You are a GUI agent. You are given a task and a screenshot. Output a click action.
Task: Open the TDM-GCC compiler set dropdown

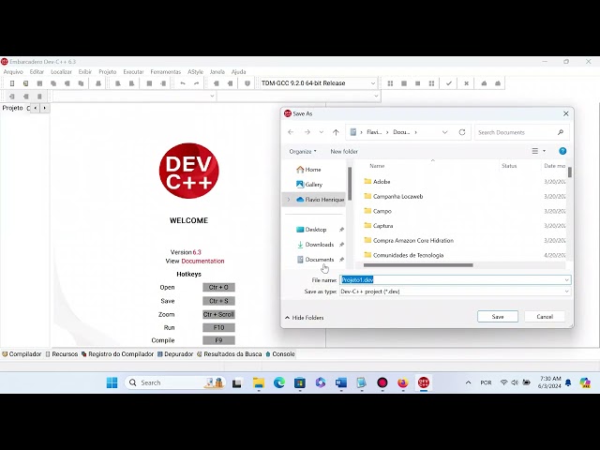pyautogui.click(x=373, y=83)
